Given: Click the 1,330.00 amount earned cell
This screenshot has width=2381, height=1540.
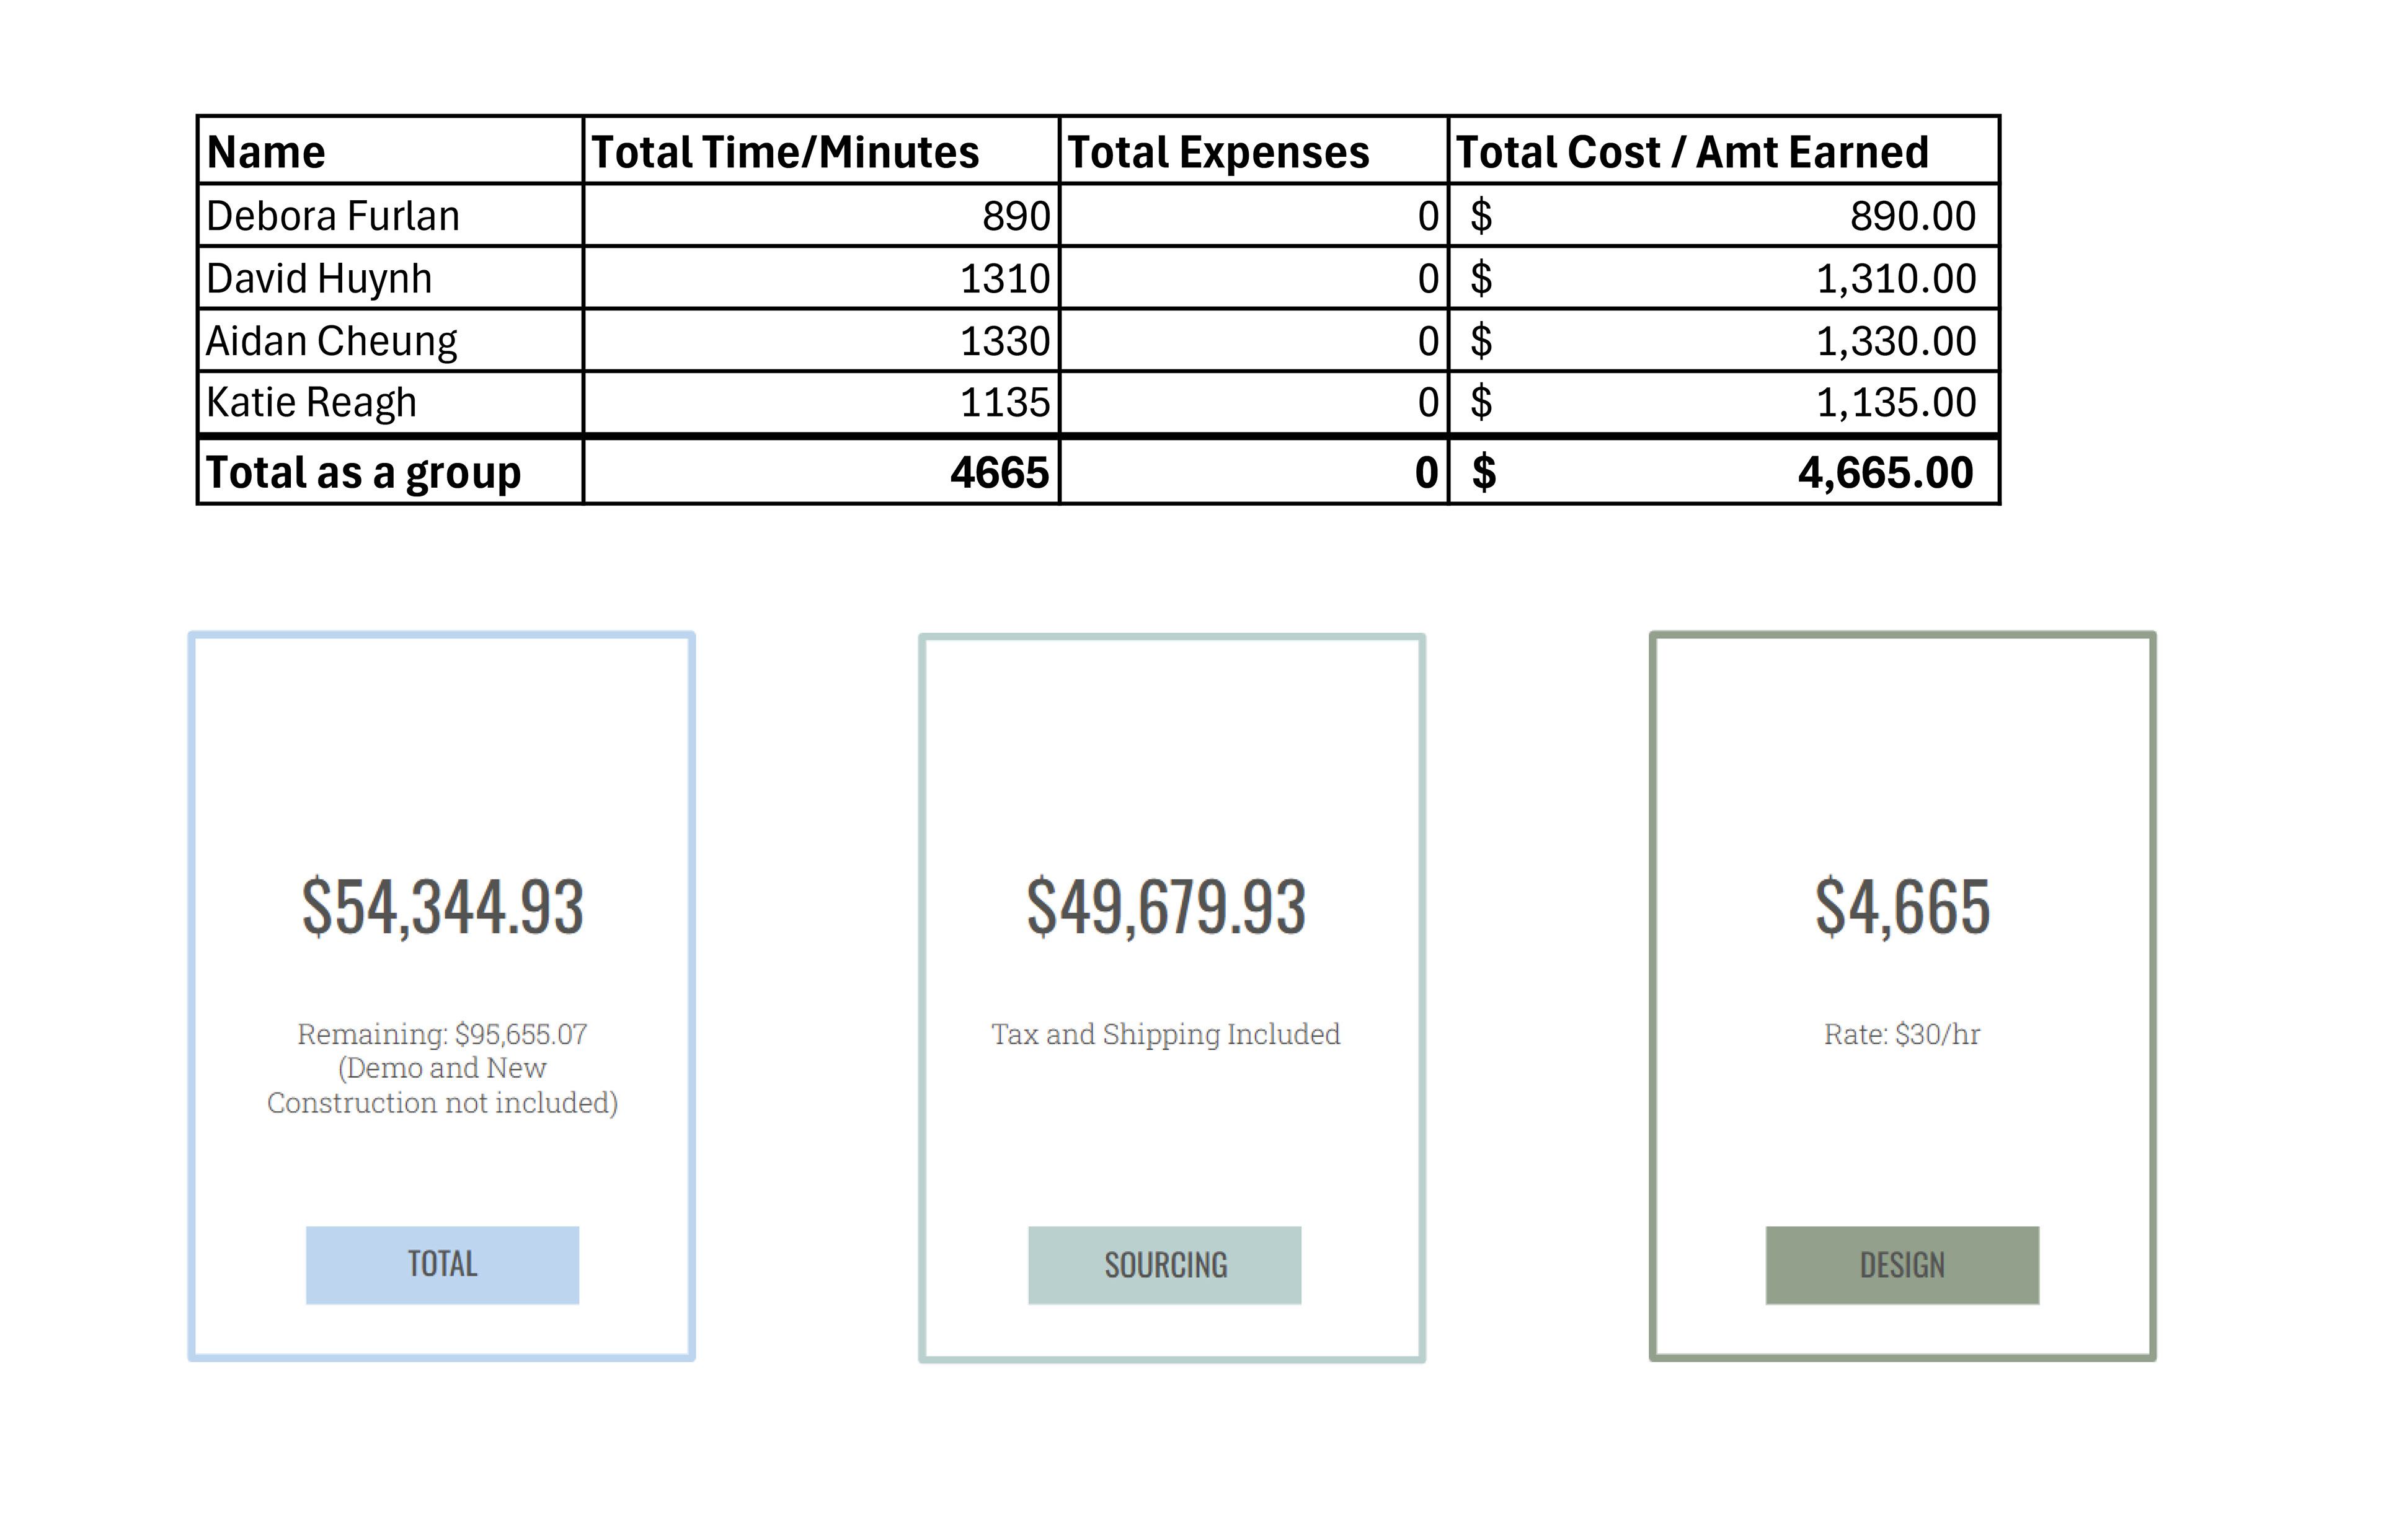Looking at the screenshot, I should pos(1724,341).
